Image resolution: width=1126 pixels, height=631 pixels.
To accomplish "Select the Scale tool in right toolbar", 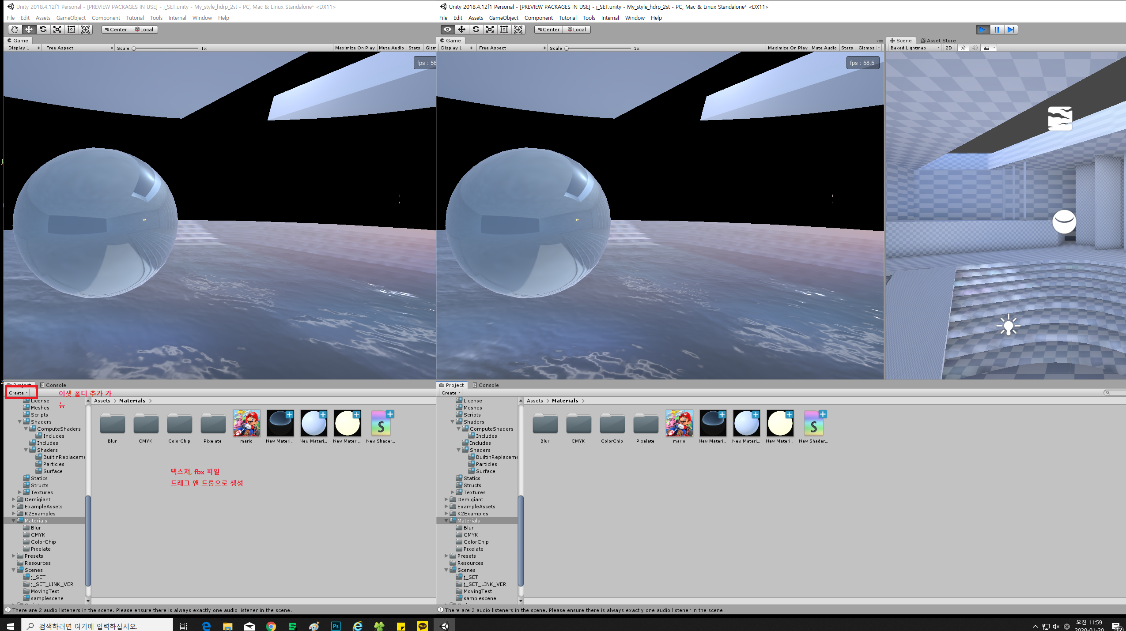I will tap(490, 30).
